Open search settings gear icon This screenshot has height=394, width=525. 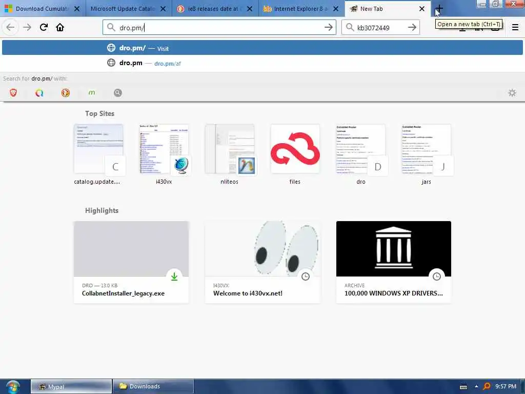click(512, 93)
